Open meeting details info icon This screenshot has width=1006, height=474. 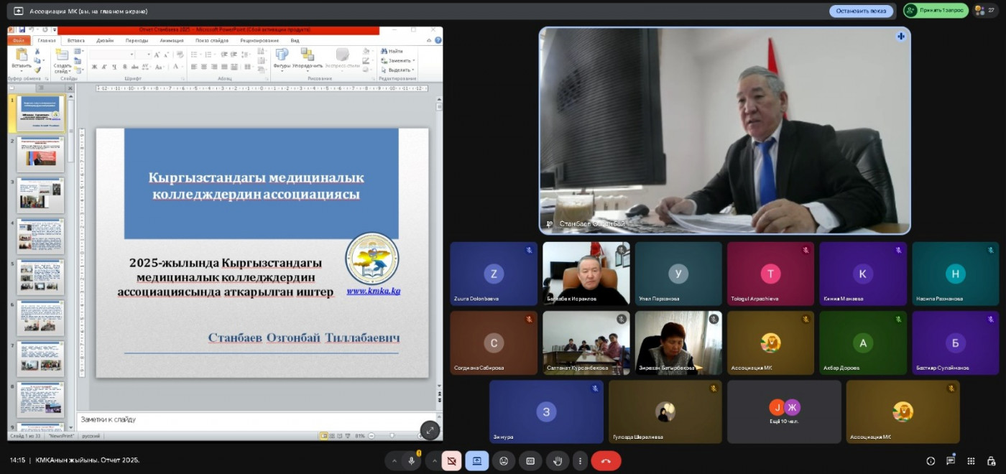tap(931, 461)
